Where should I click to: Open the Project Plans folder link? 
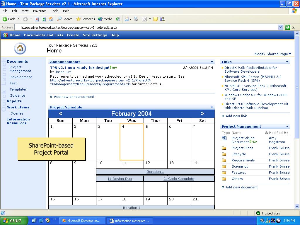click(242, 148)
